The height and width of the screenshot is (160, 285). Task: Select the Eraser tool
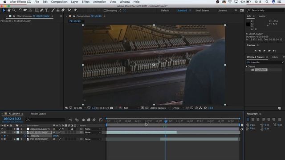pyautogui.click(x=63, y=10)
